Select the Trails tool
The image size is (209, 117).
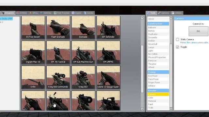pos(158,108)
